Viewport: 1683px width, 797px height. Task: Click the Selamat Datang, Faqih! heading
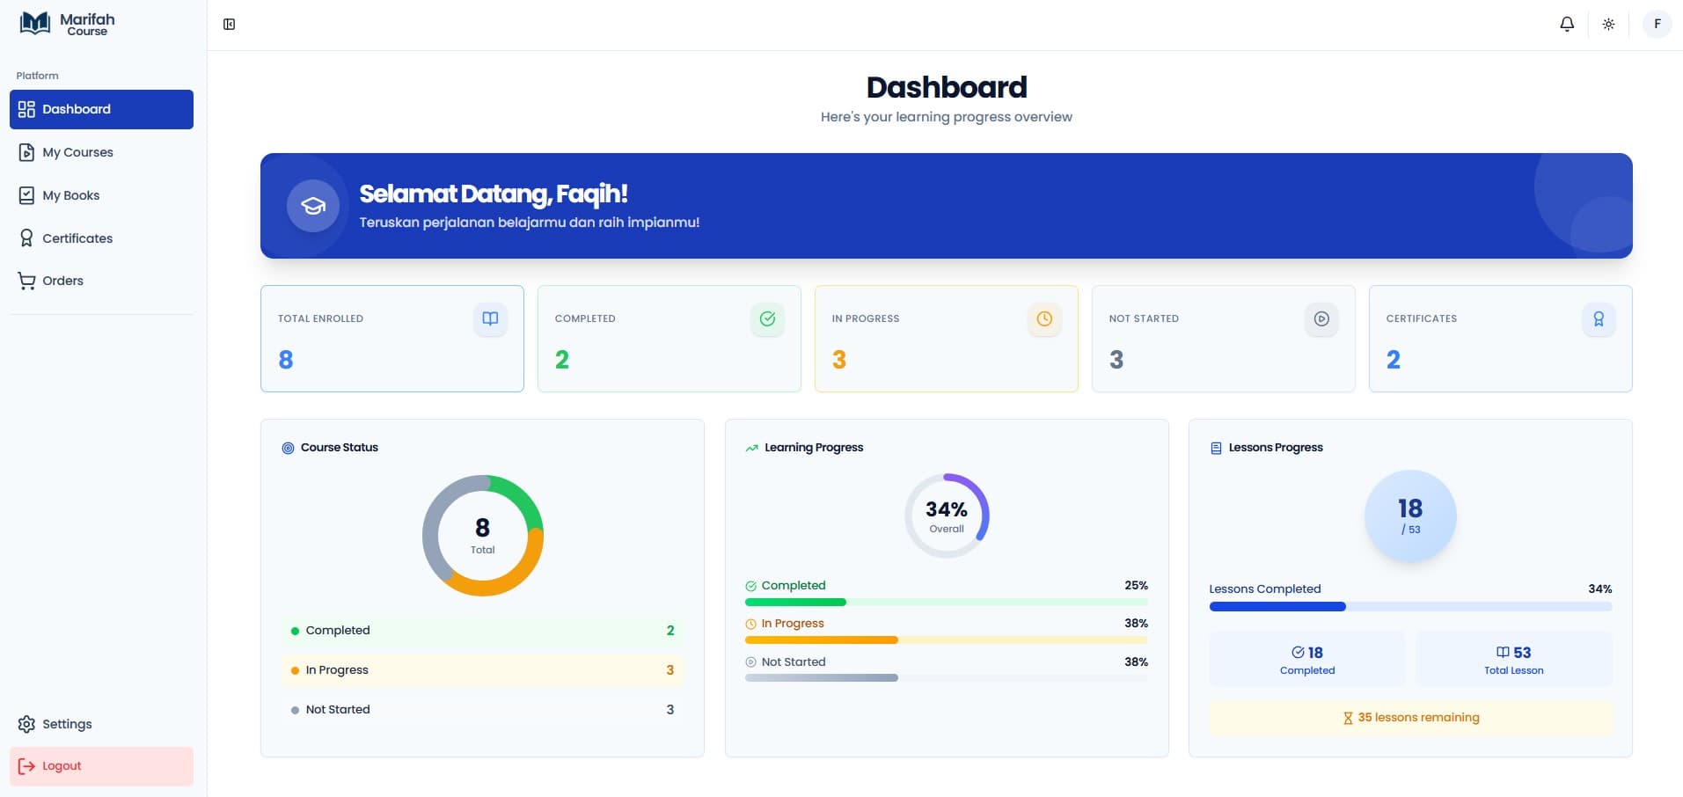(x=494, y=194)
